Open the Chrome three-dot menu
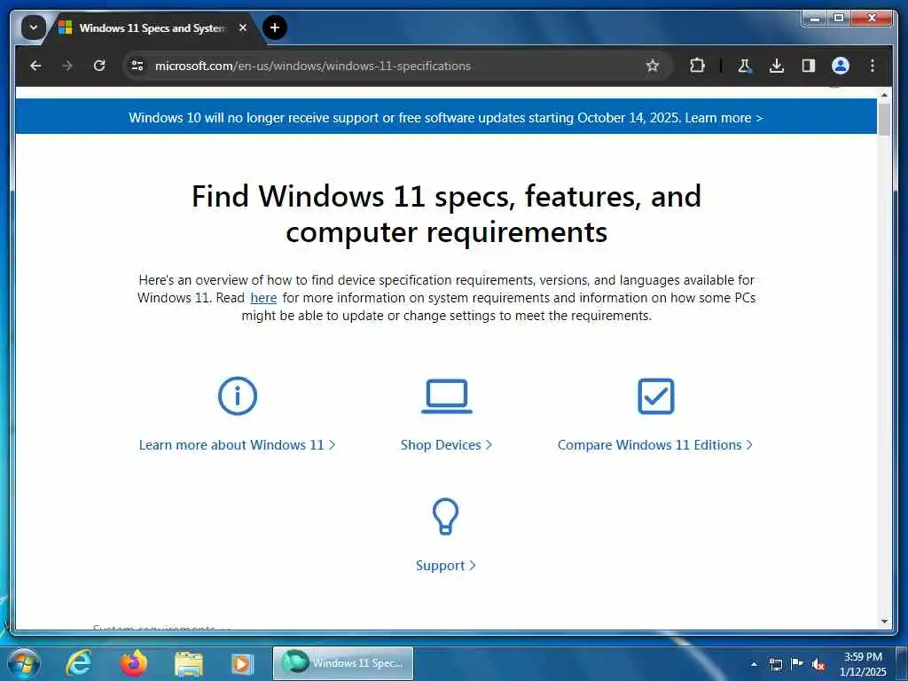Image resolution: width=908 pixels, height=681 pixels. pyautogui.click(x=873, y=66)
